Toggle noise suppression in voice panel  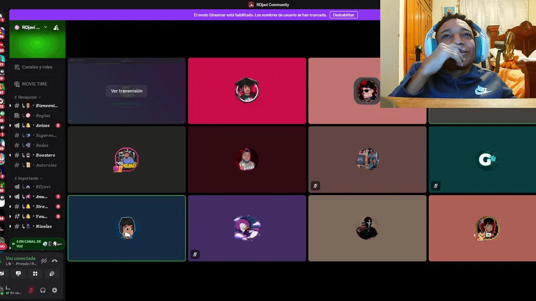point(44,261)
